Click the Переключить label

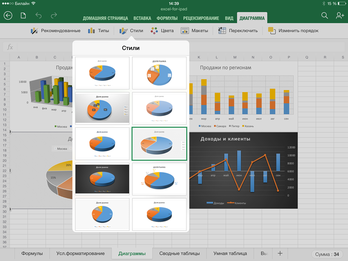tap(243, 31)
